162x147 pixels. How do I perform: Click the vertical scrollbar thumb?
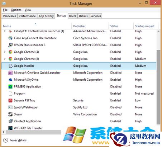pyautogui.click(x=158, y=87)
